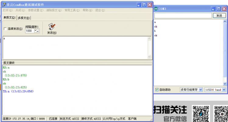
Task: Maximize the ComMax debugging window
Action: click(144, 5)
